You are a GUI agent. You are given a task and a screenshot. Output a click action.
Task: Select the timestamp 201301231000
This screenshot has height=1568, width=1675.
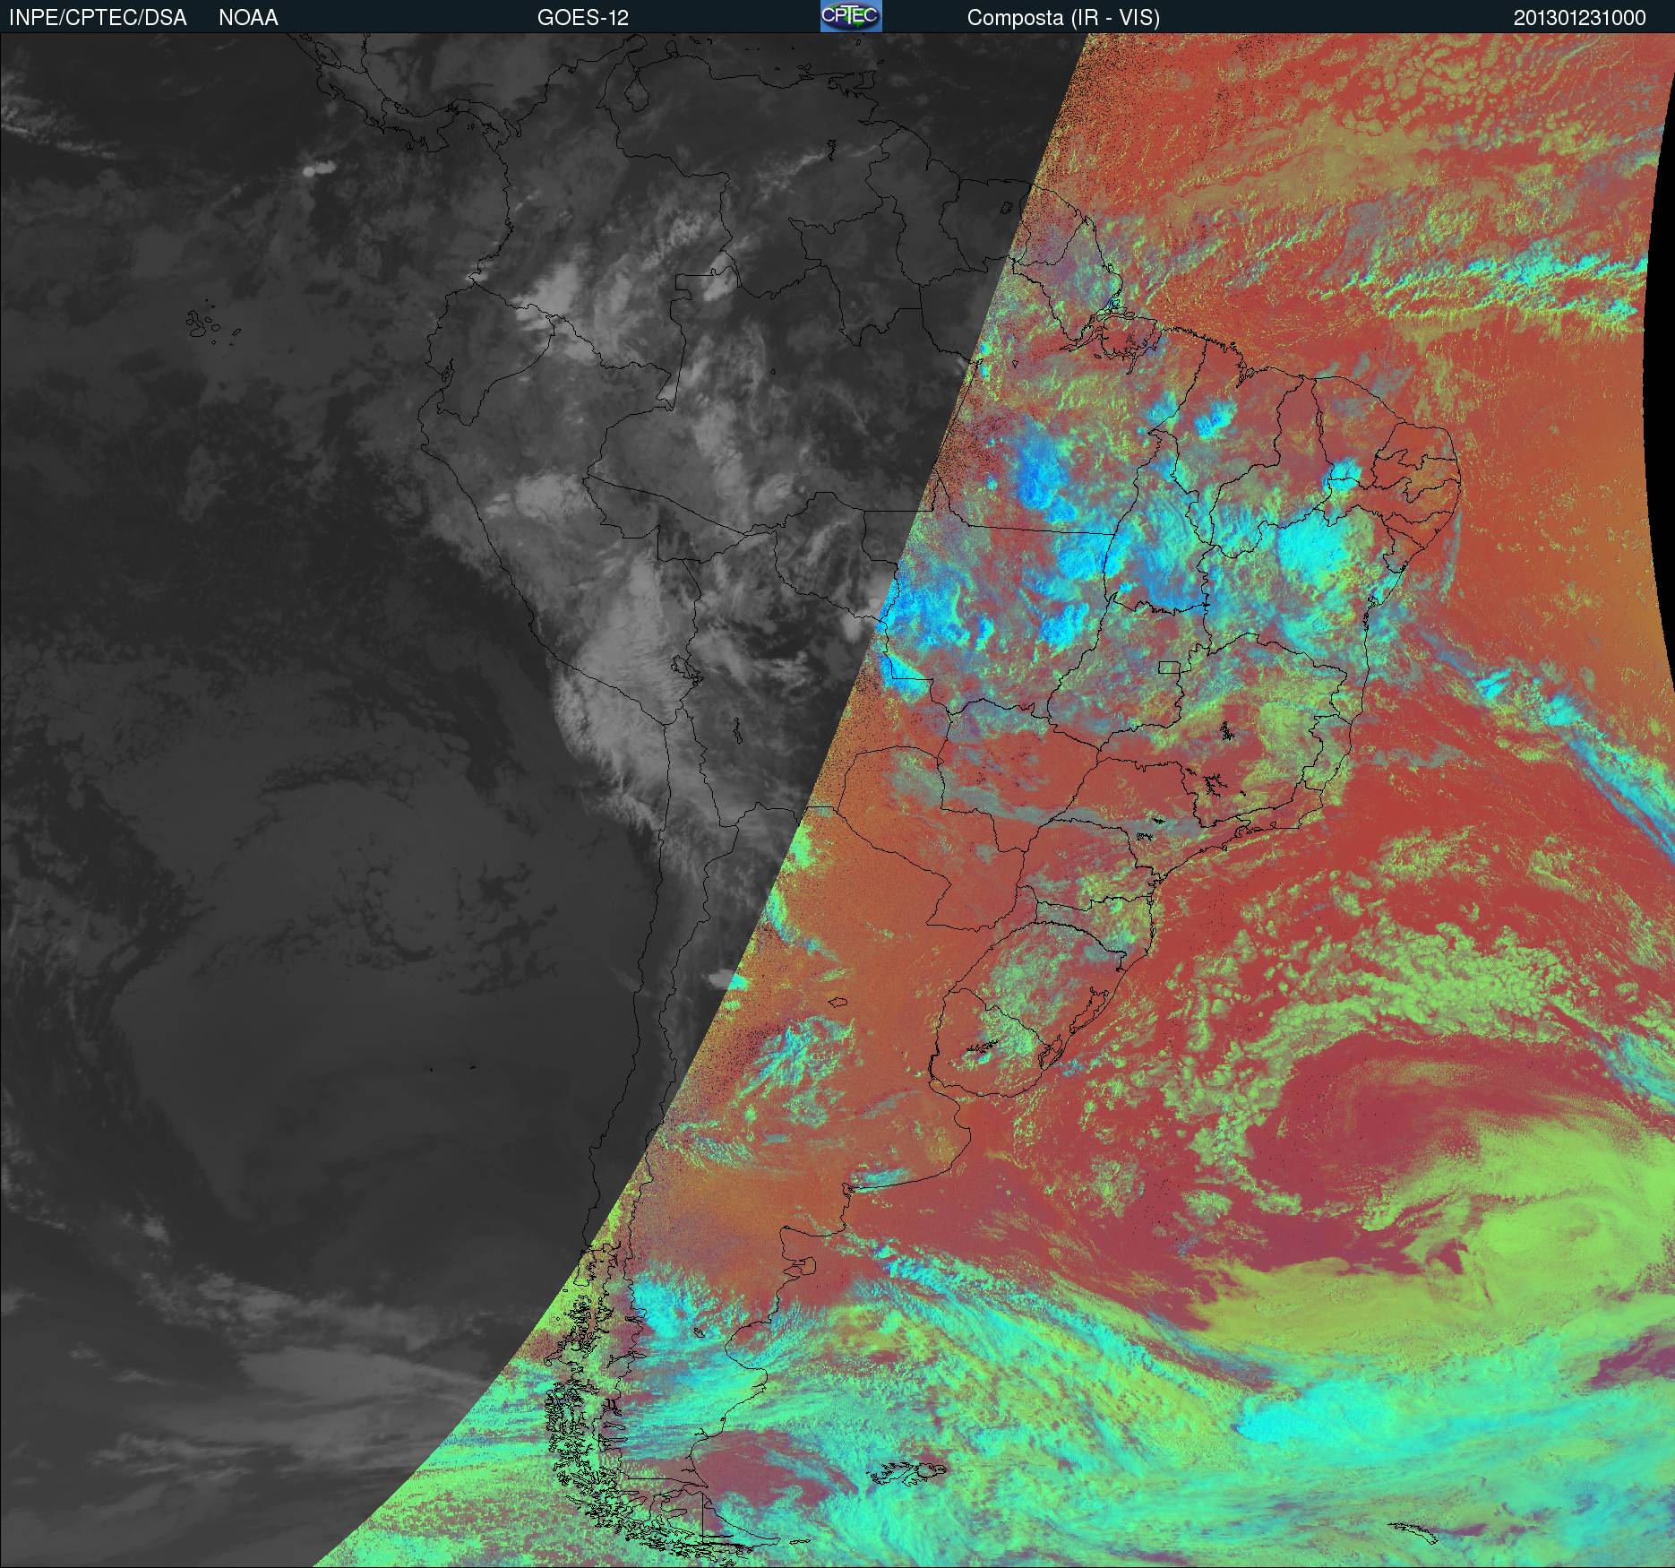point(1579,18)
